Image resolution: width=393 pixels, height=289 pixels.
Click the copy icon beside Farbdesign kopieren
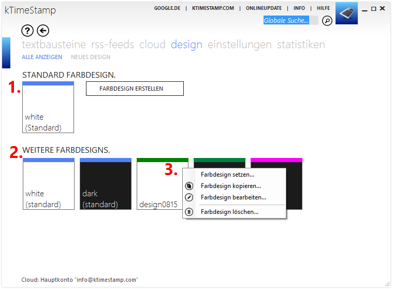189,186
